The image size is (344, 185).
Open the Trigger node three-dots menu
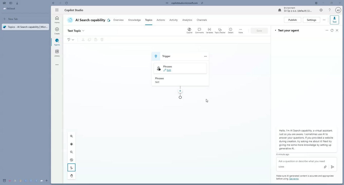pos(205,56)
